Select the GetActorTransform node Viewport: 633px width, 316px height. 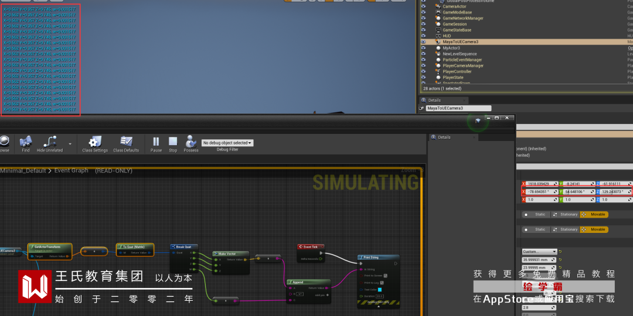pyautogui.click(x=50, y=251)
